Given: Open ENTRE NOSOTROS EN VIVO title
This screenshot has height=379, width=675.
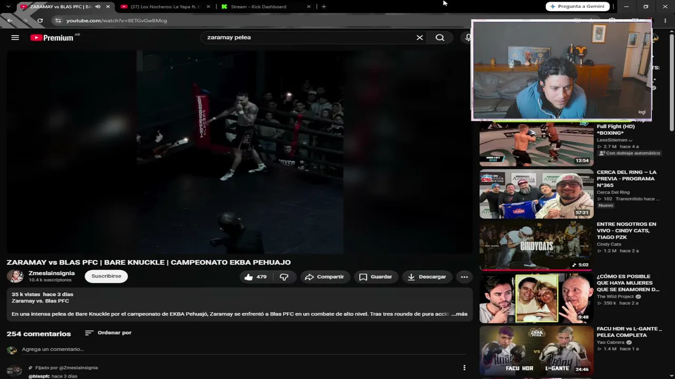Looking at the screenshot, I should point(626,231).
